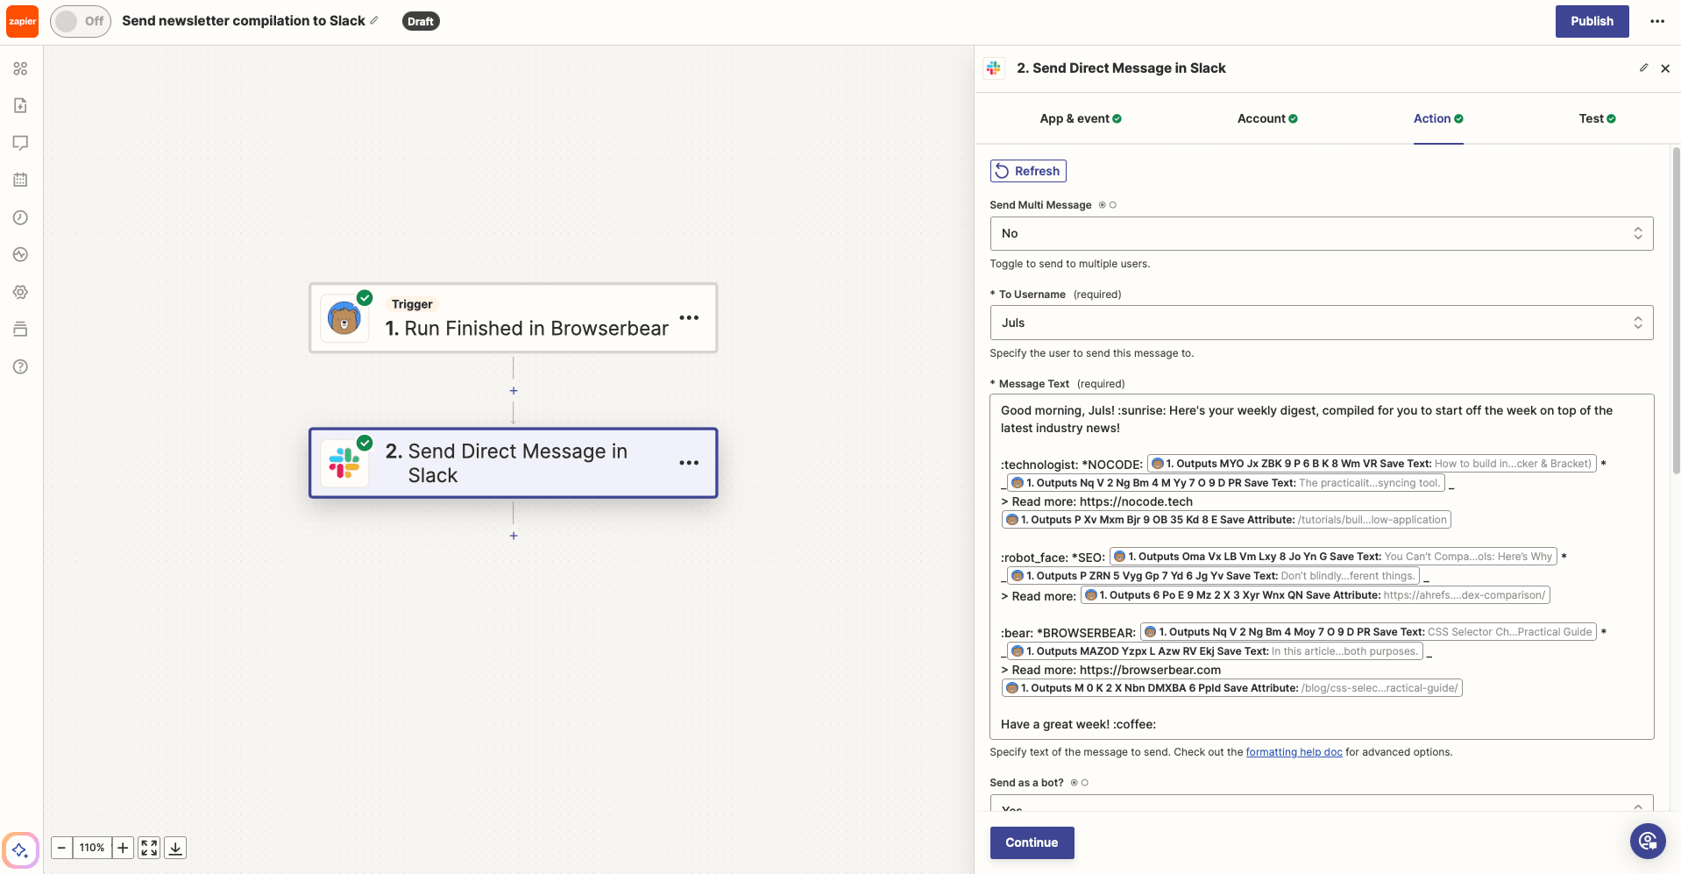1681x874 pixels.
Task: Toggle the Off switch to turn Zap on
Action: click(80, 20)
